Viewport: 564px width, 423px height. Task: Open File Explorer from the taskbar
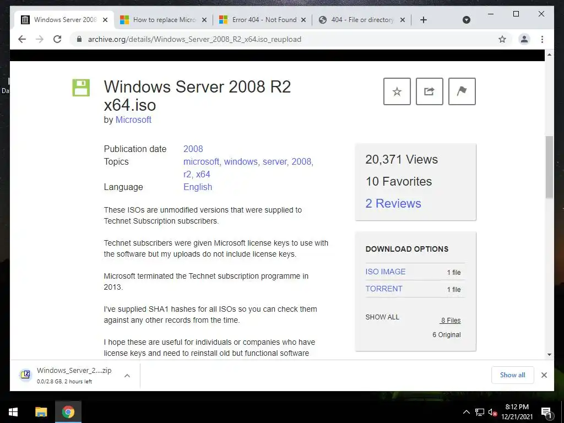[x=41, y=412]
